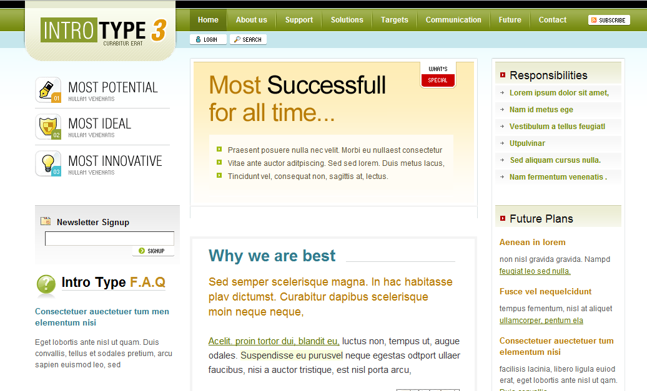Image resolution: width=647 pixels, height=391 pixels.
Task: Open the Utpulvinar link
Action: [527, 143]
